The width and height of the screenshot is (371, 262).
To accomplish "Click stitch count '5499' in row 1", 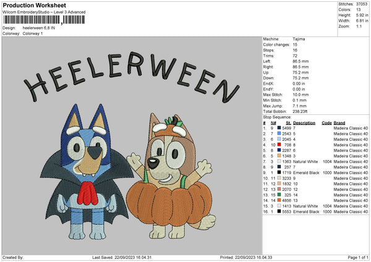I will pos(287,128).
